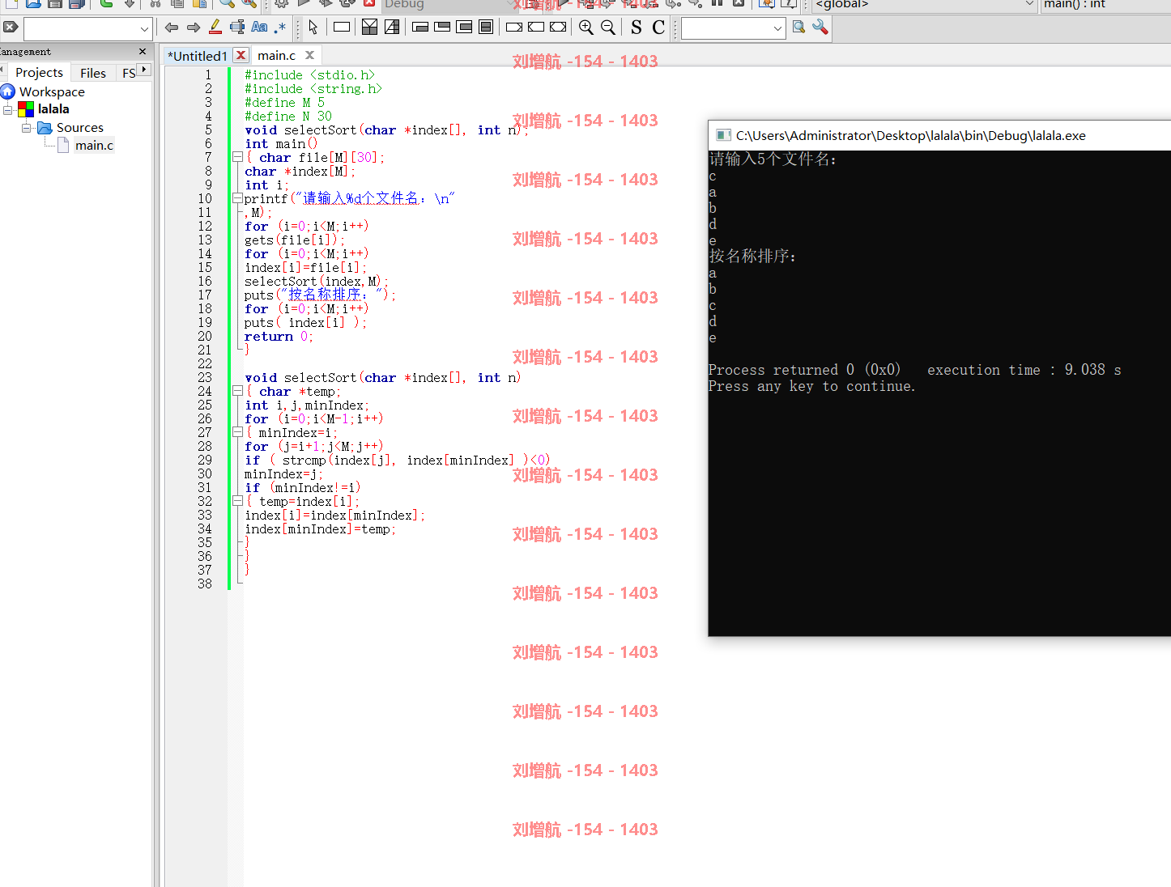Open the FS tab in Management
1171x887 pixels.
[x=128, y=73]
